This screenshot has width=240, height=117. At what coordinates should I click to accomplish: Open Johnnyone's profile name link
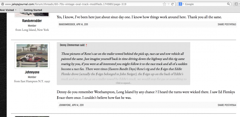click(x=32, y=72)
